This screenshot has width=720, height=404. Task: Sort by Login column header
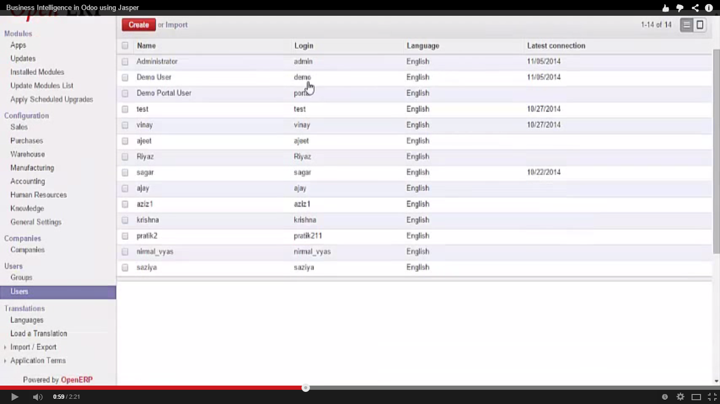[x=304, y=46]
